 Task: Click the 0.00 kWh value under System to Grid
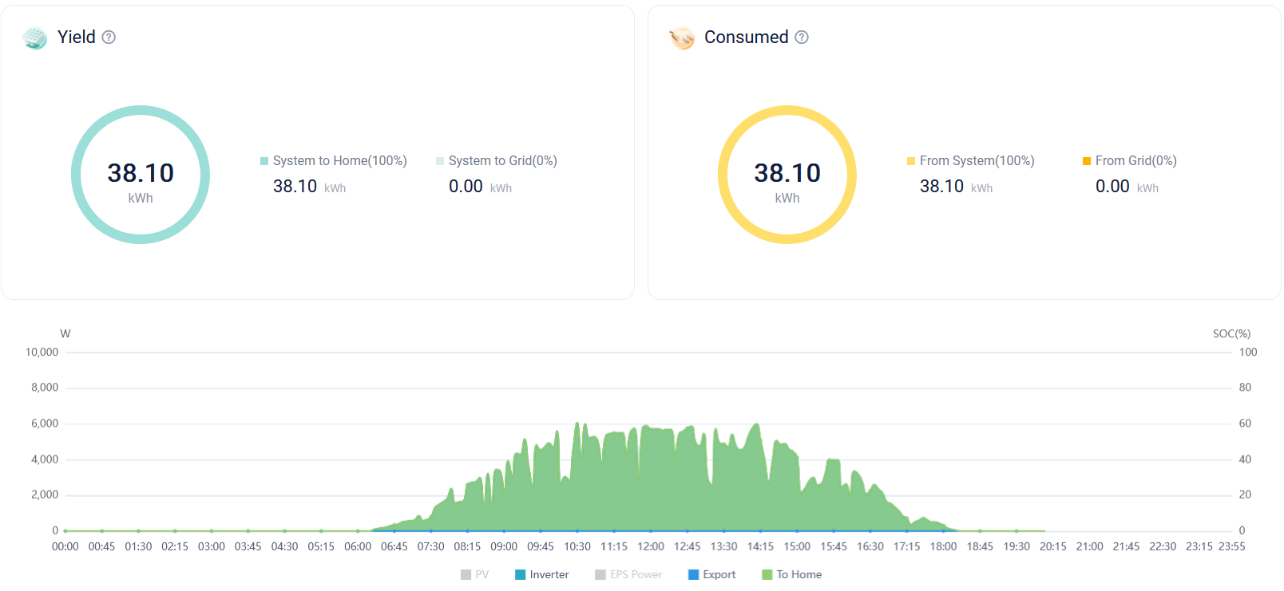[481, 187]
